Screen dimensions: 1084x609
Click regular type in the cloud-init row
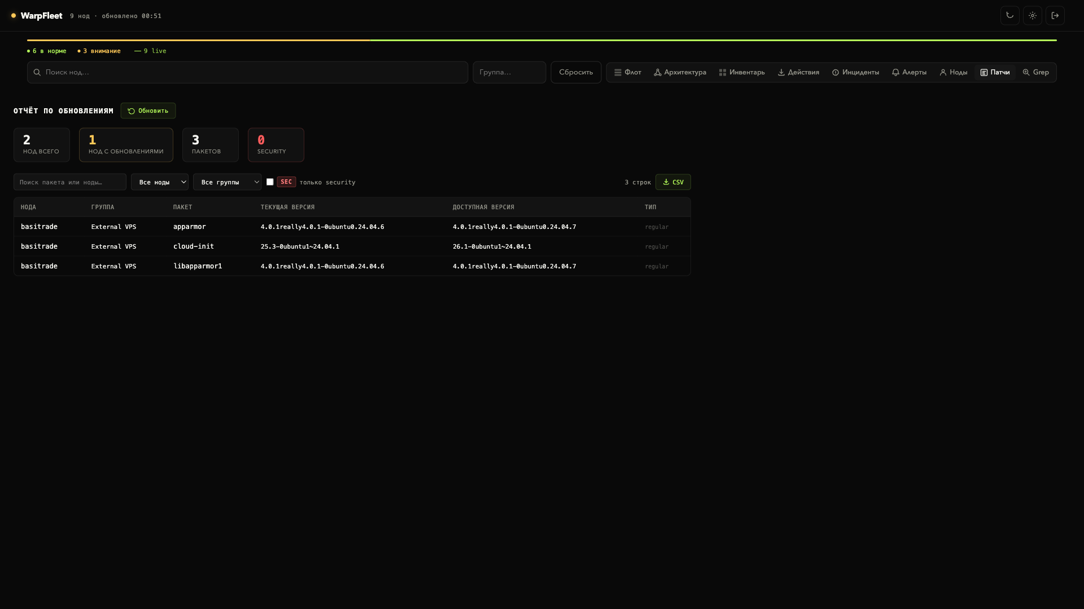coord(657,246)
